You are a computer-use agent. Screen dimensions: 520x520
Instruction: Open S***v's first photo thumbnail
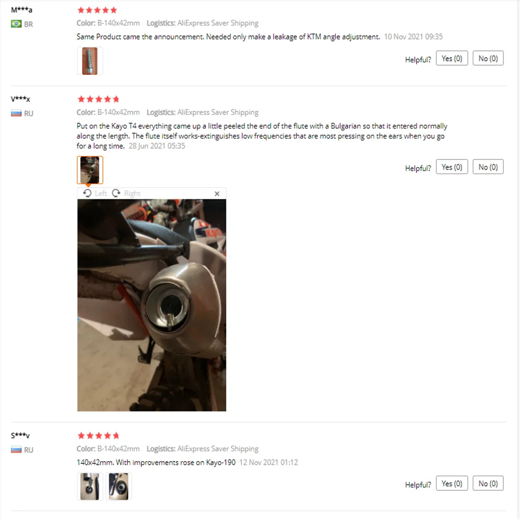[x=90, y=487]
